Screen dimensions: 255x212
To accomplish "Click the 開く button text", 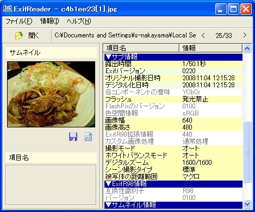I will pos(34,36).
